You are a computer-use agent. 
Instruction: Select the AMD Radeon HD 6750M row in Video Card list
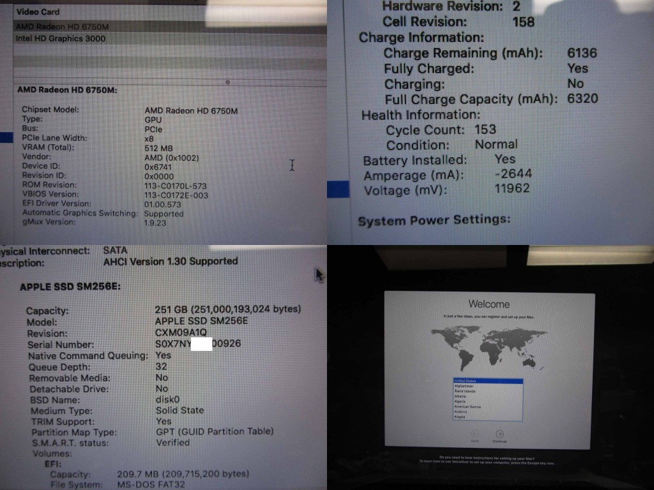pos(170,27)
